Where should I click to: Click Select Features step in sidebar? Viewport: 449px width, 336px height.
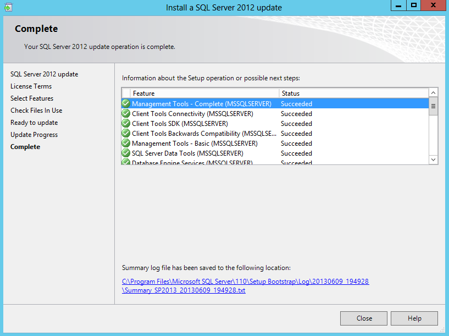pyautogui.click(x=32, y=98)
